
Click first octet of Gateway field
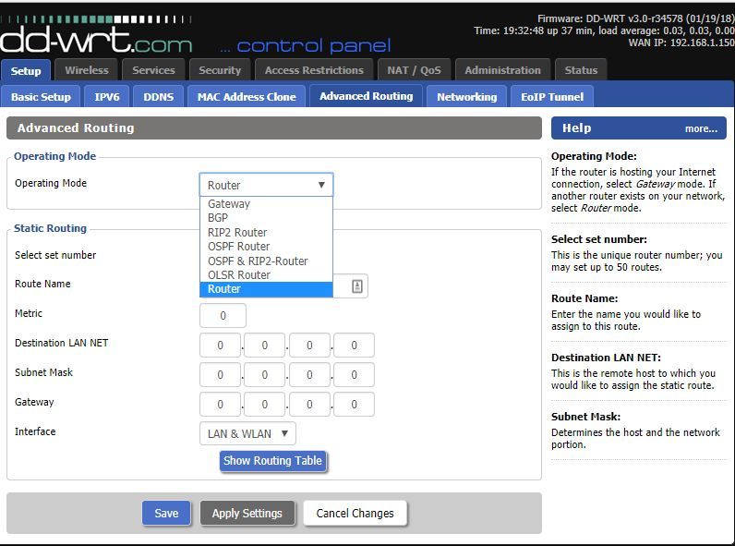[221, 405]
